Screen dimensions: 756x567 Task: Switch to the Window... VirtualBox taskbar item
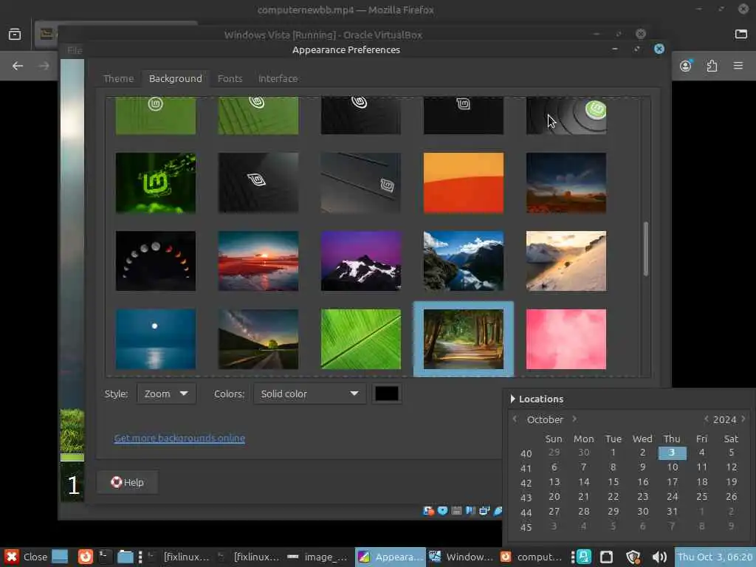tap(461, 557)
